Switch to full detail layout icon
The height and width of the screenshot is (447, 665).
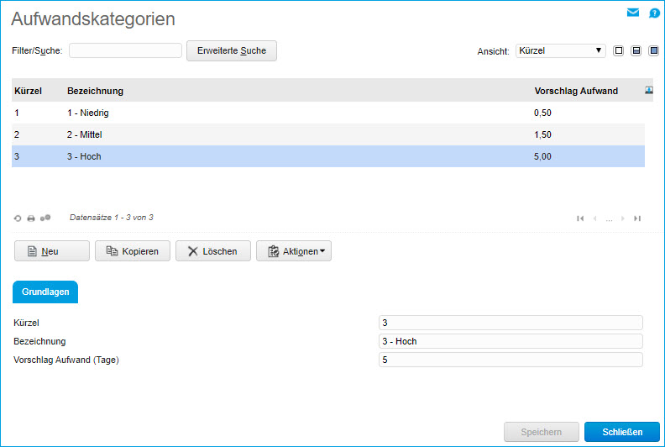[654, 51]
